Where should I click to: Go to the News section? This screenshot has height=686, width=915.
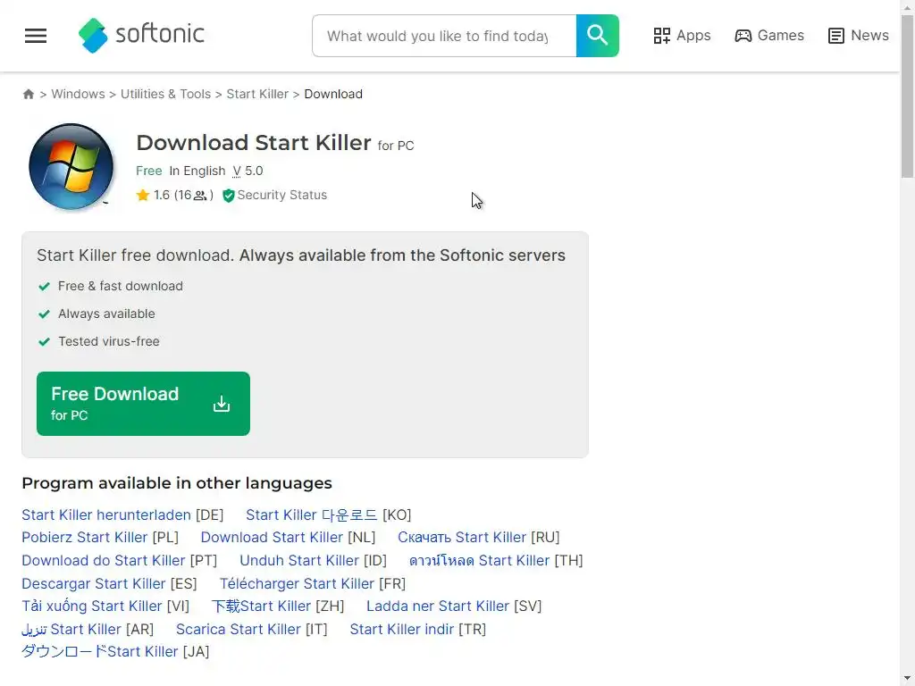click(x=858, y=36)
